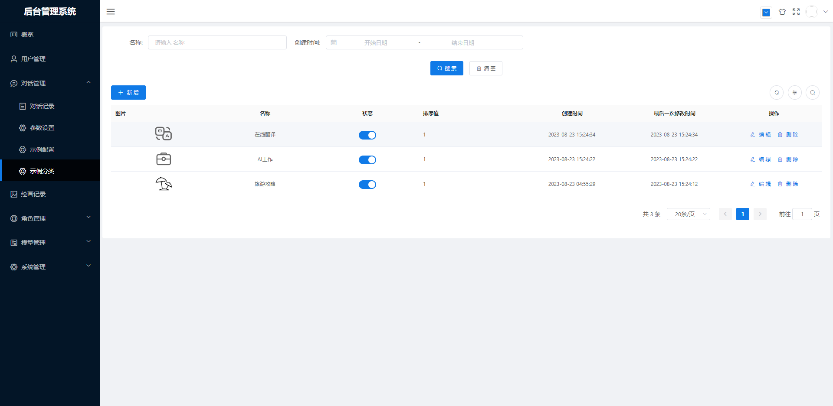Open 对话记录 in the sidebar

pos(42,106)
